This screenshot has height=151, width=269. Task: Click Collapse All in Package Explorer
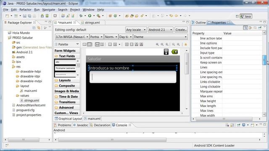click(34, 28)
